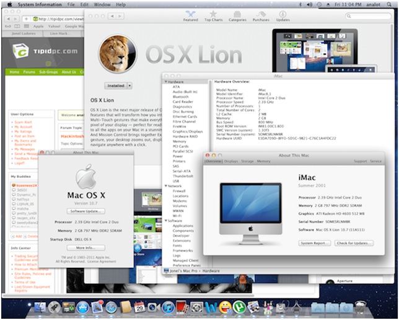
Task: Open Yahoo Messenger smiley icon in Dock
Action: (x=225, y=307)
